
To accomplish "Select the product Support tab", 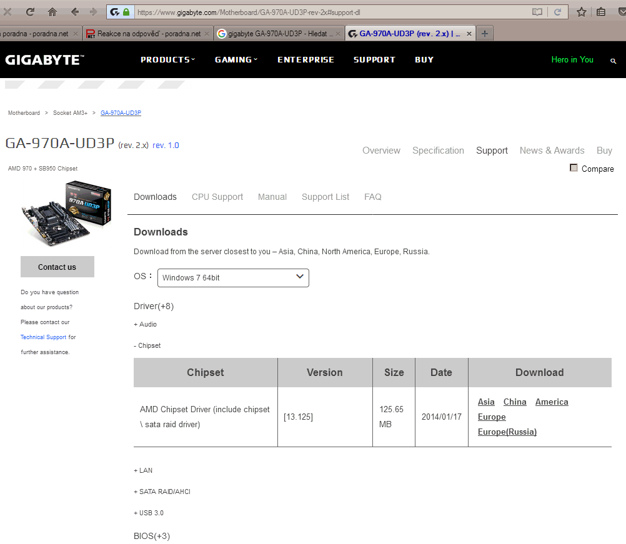I will (x=492, y=151).
